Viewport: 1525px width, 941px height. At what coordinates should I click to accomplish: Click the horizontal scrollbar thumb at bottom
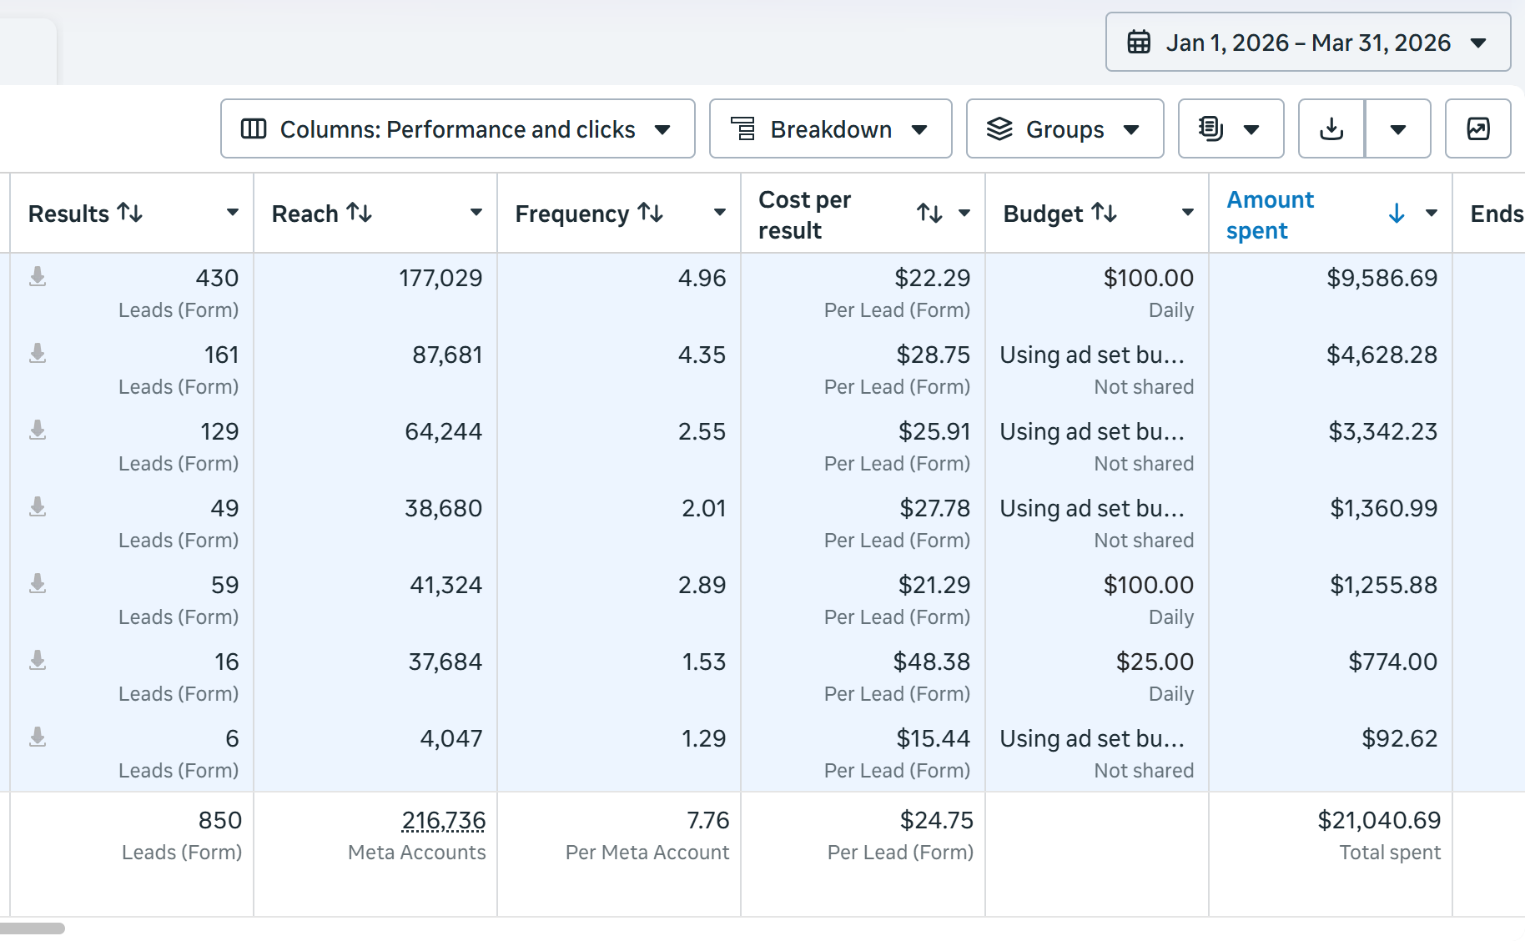pos(32,928)
